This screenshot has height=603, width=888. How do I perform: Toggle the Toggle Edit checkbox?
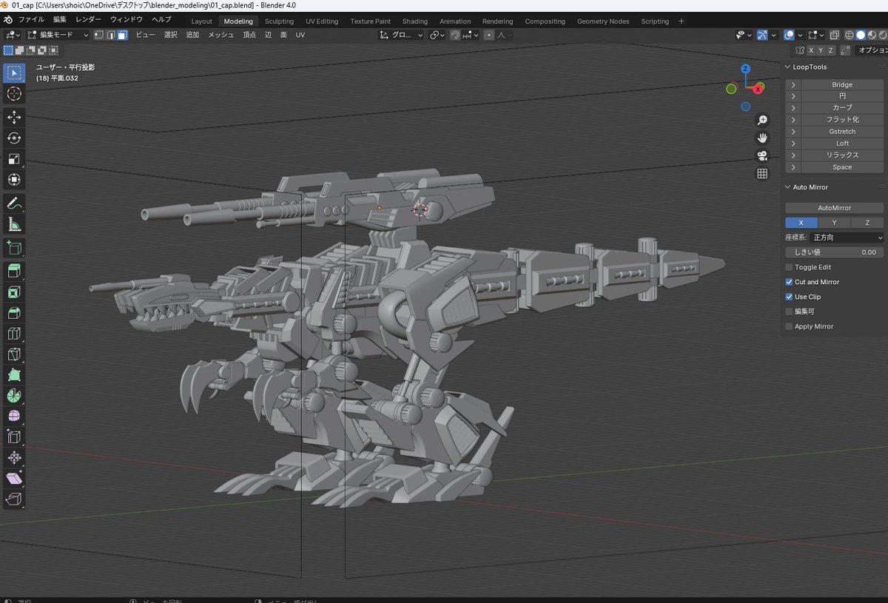(x=789, y=267)
